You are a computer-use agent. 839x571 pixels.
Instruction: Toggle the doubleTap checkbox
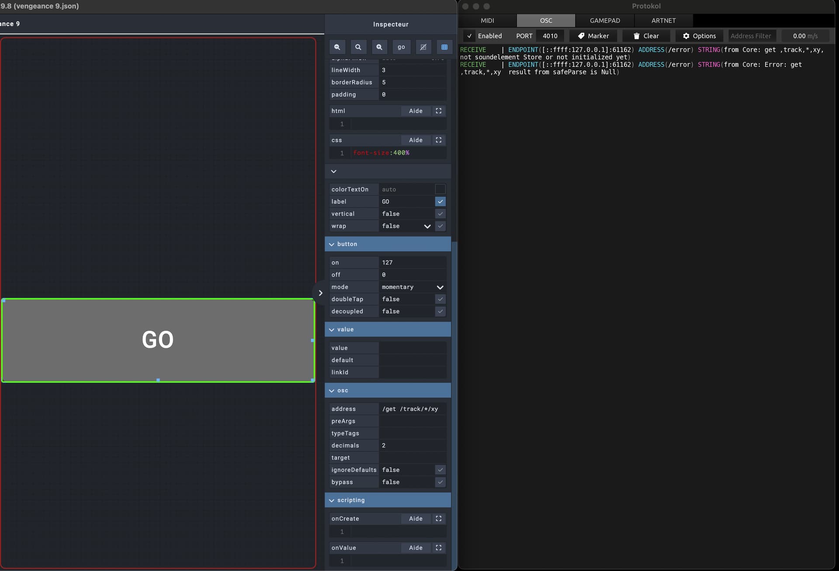pyautogui.click(x=440, y=299)
